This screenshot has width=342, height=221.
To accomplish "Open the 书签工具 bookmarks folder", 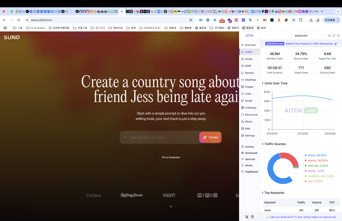I will click(80, 28).
